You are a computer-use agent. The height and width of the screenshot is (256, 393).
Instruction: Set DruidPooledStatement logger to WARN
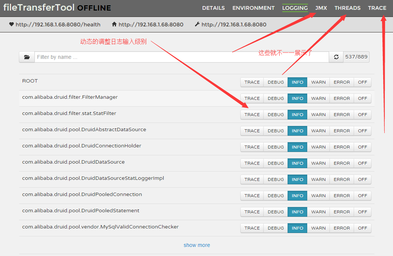click(318, 212)
